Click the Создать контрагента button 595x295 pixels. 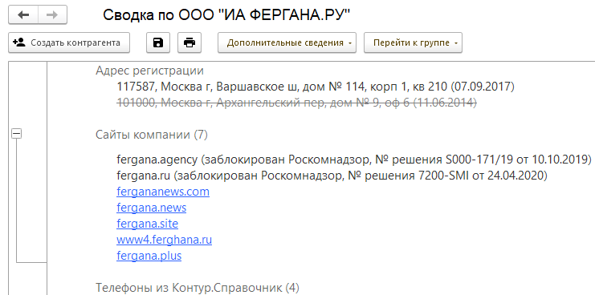tap(69, 42)
